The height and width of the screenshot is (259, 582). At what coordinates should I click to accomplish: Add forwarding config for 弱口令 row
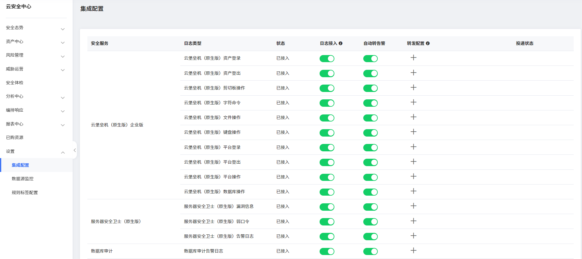pyautogui.click(x=413, y=221)
